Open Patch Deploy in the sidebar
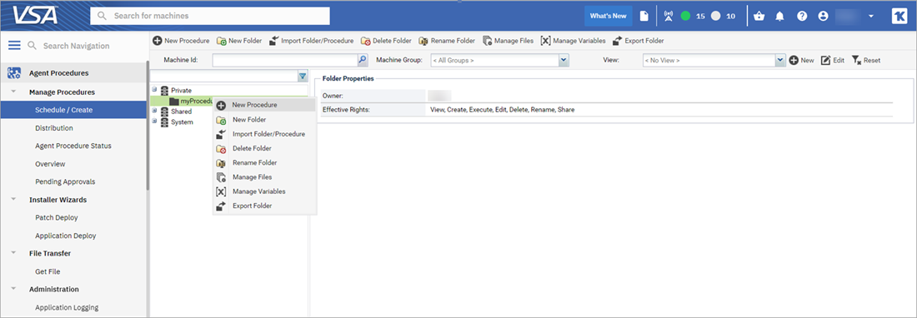 click(x=56, y=217)
